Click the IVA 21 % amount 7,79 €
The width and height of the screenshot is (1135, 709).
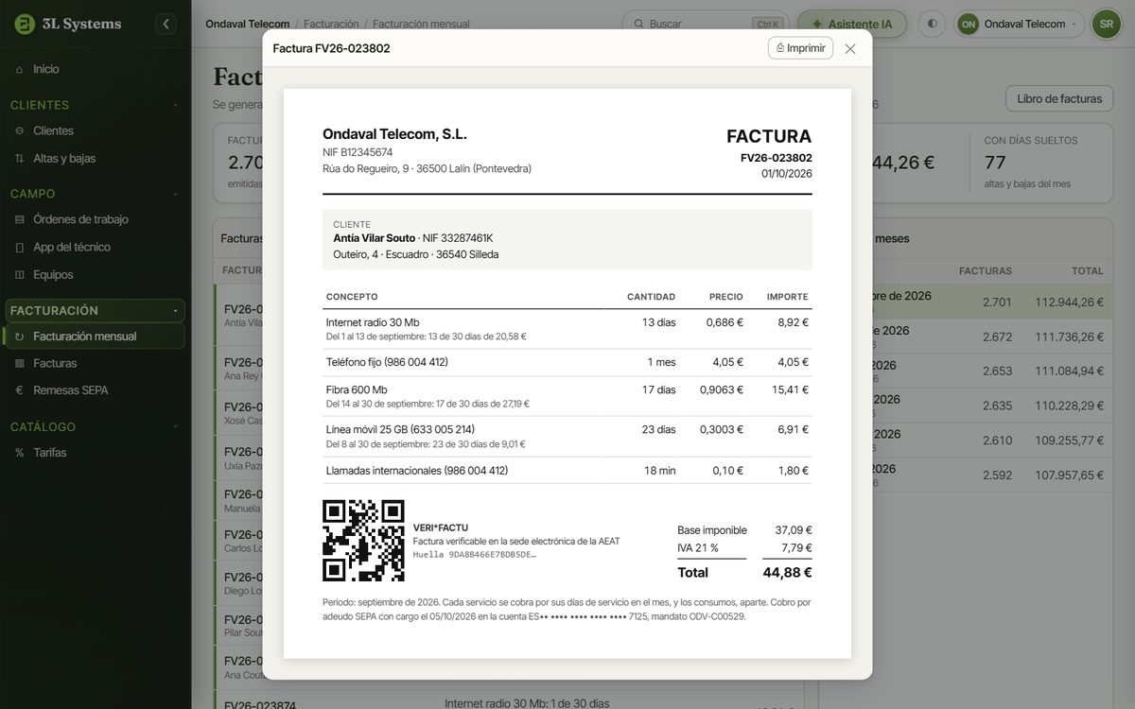point(796,547)
